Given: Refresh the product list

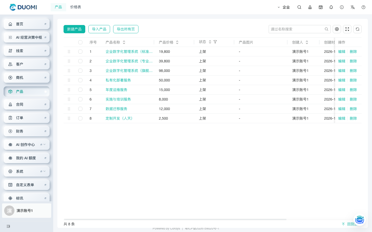Looking at the screenshot, I should pyautogui.click(x=358, y=29).
